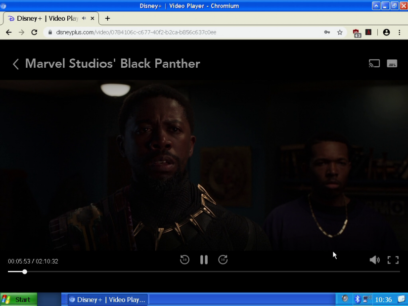Open the dark red extension icon

[368, 32]
